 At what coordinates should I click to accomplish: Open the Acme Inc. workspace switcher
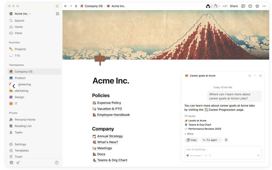20,14
